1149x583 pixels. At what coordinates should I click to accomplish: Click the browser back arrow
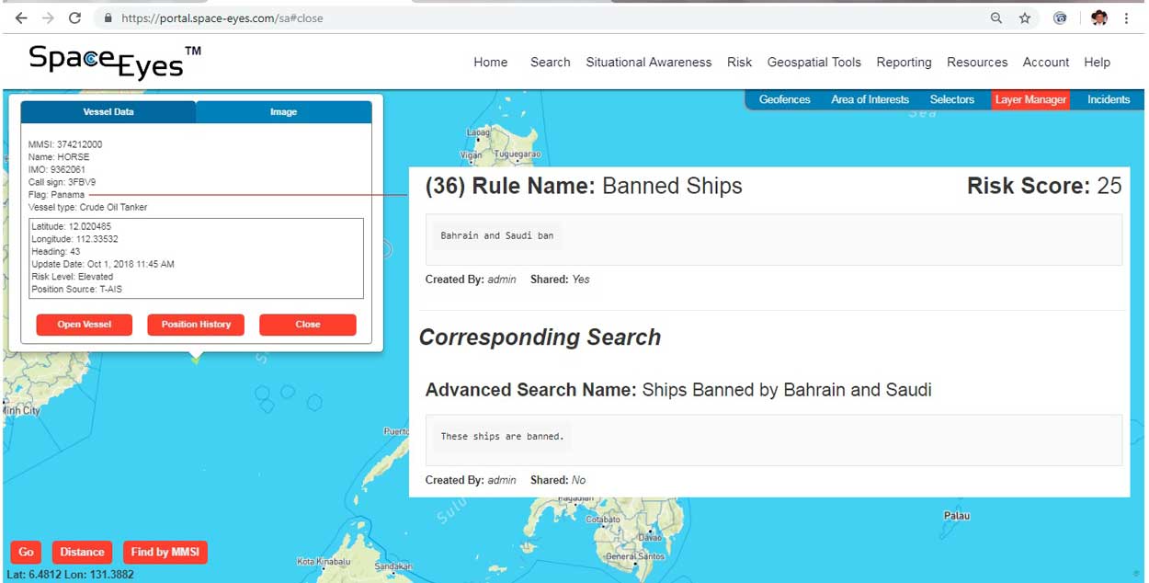click(x=21, y=18)
